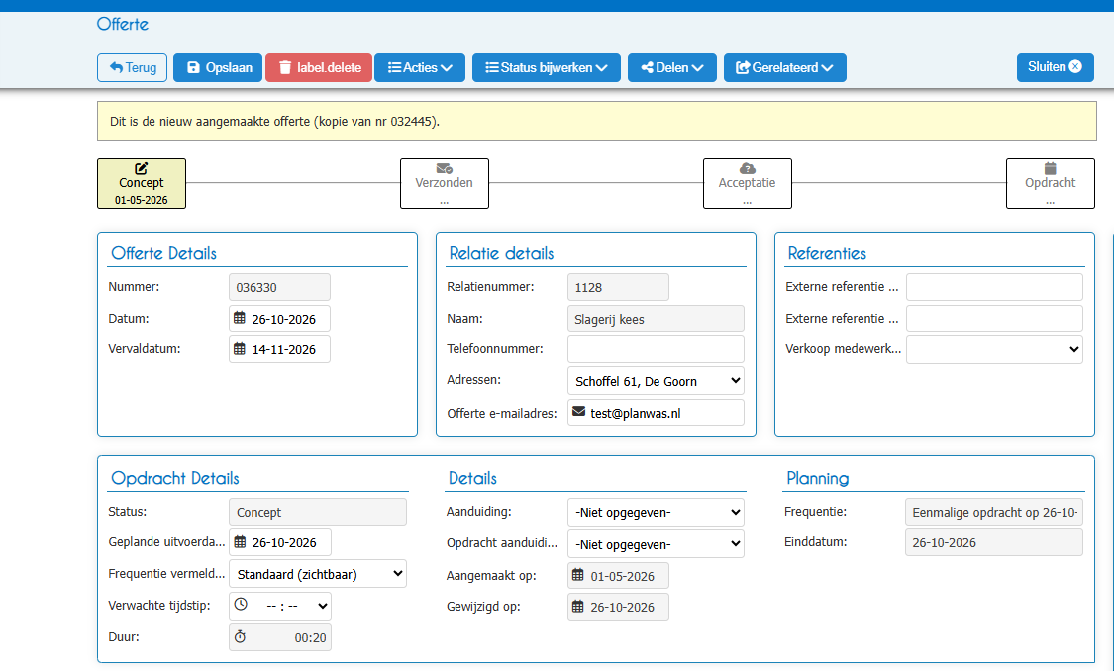
Task: Open the Frequentie vermelding dropdown
Action: pos(318,574)
